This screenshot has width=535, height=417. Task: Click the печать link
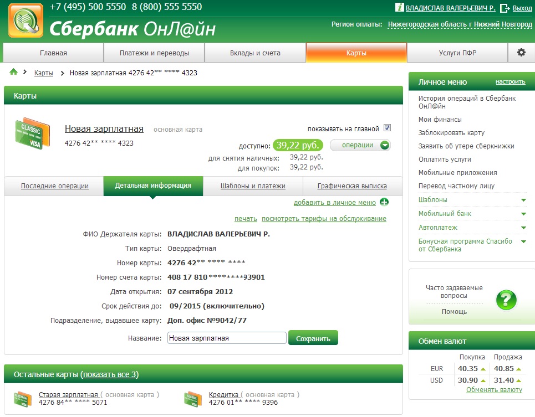pyautogui.click(x=246, y=219)
